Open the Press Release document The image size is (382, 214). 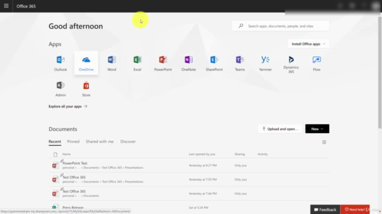pyautogui.click(x=73, y=207)
